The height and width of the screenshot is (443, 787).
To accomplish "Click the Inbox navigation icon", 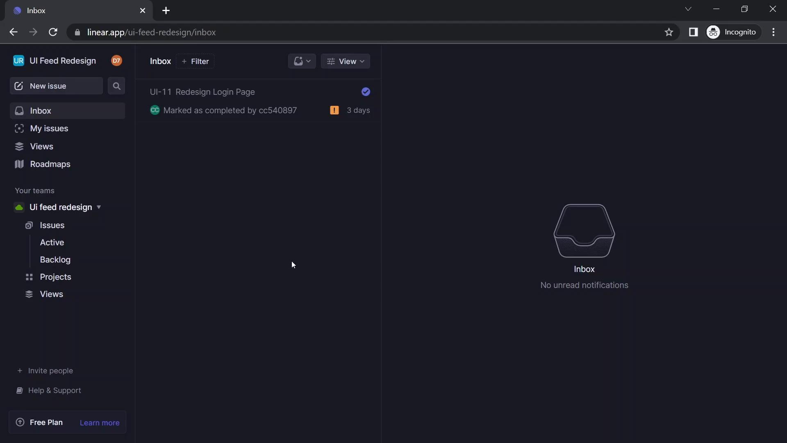I will tap(19, 110).
